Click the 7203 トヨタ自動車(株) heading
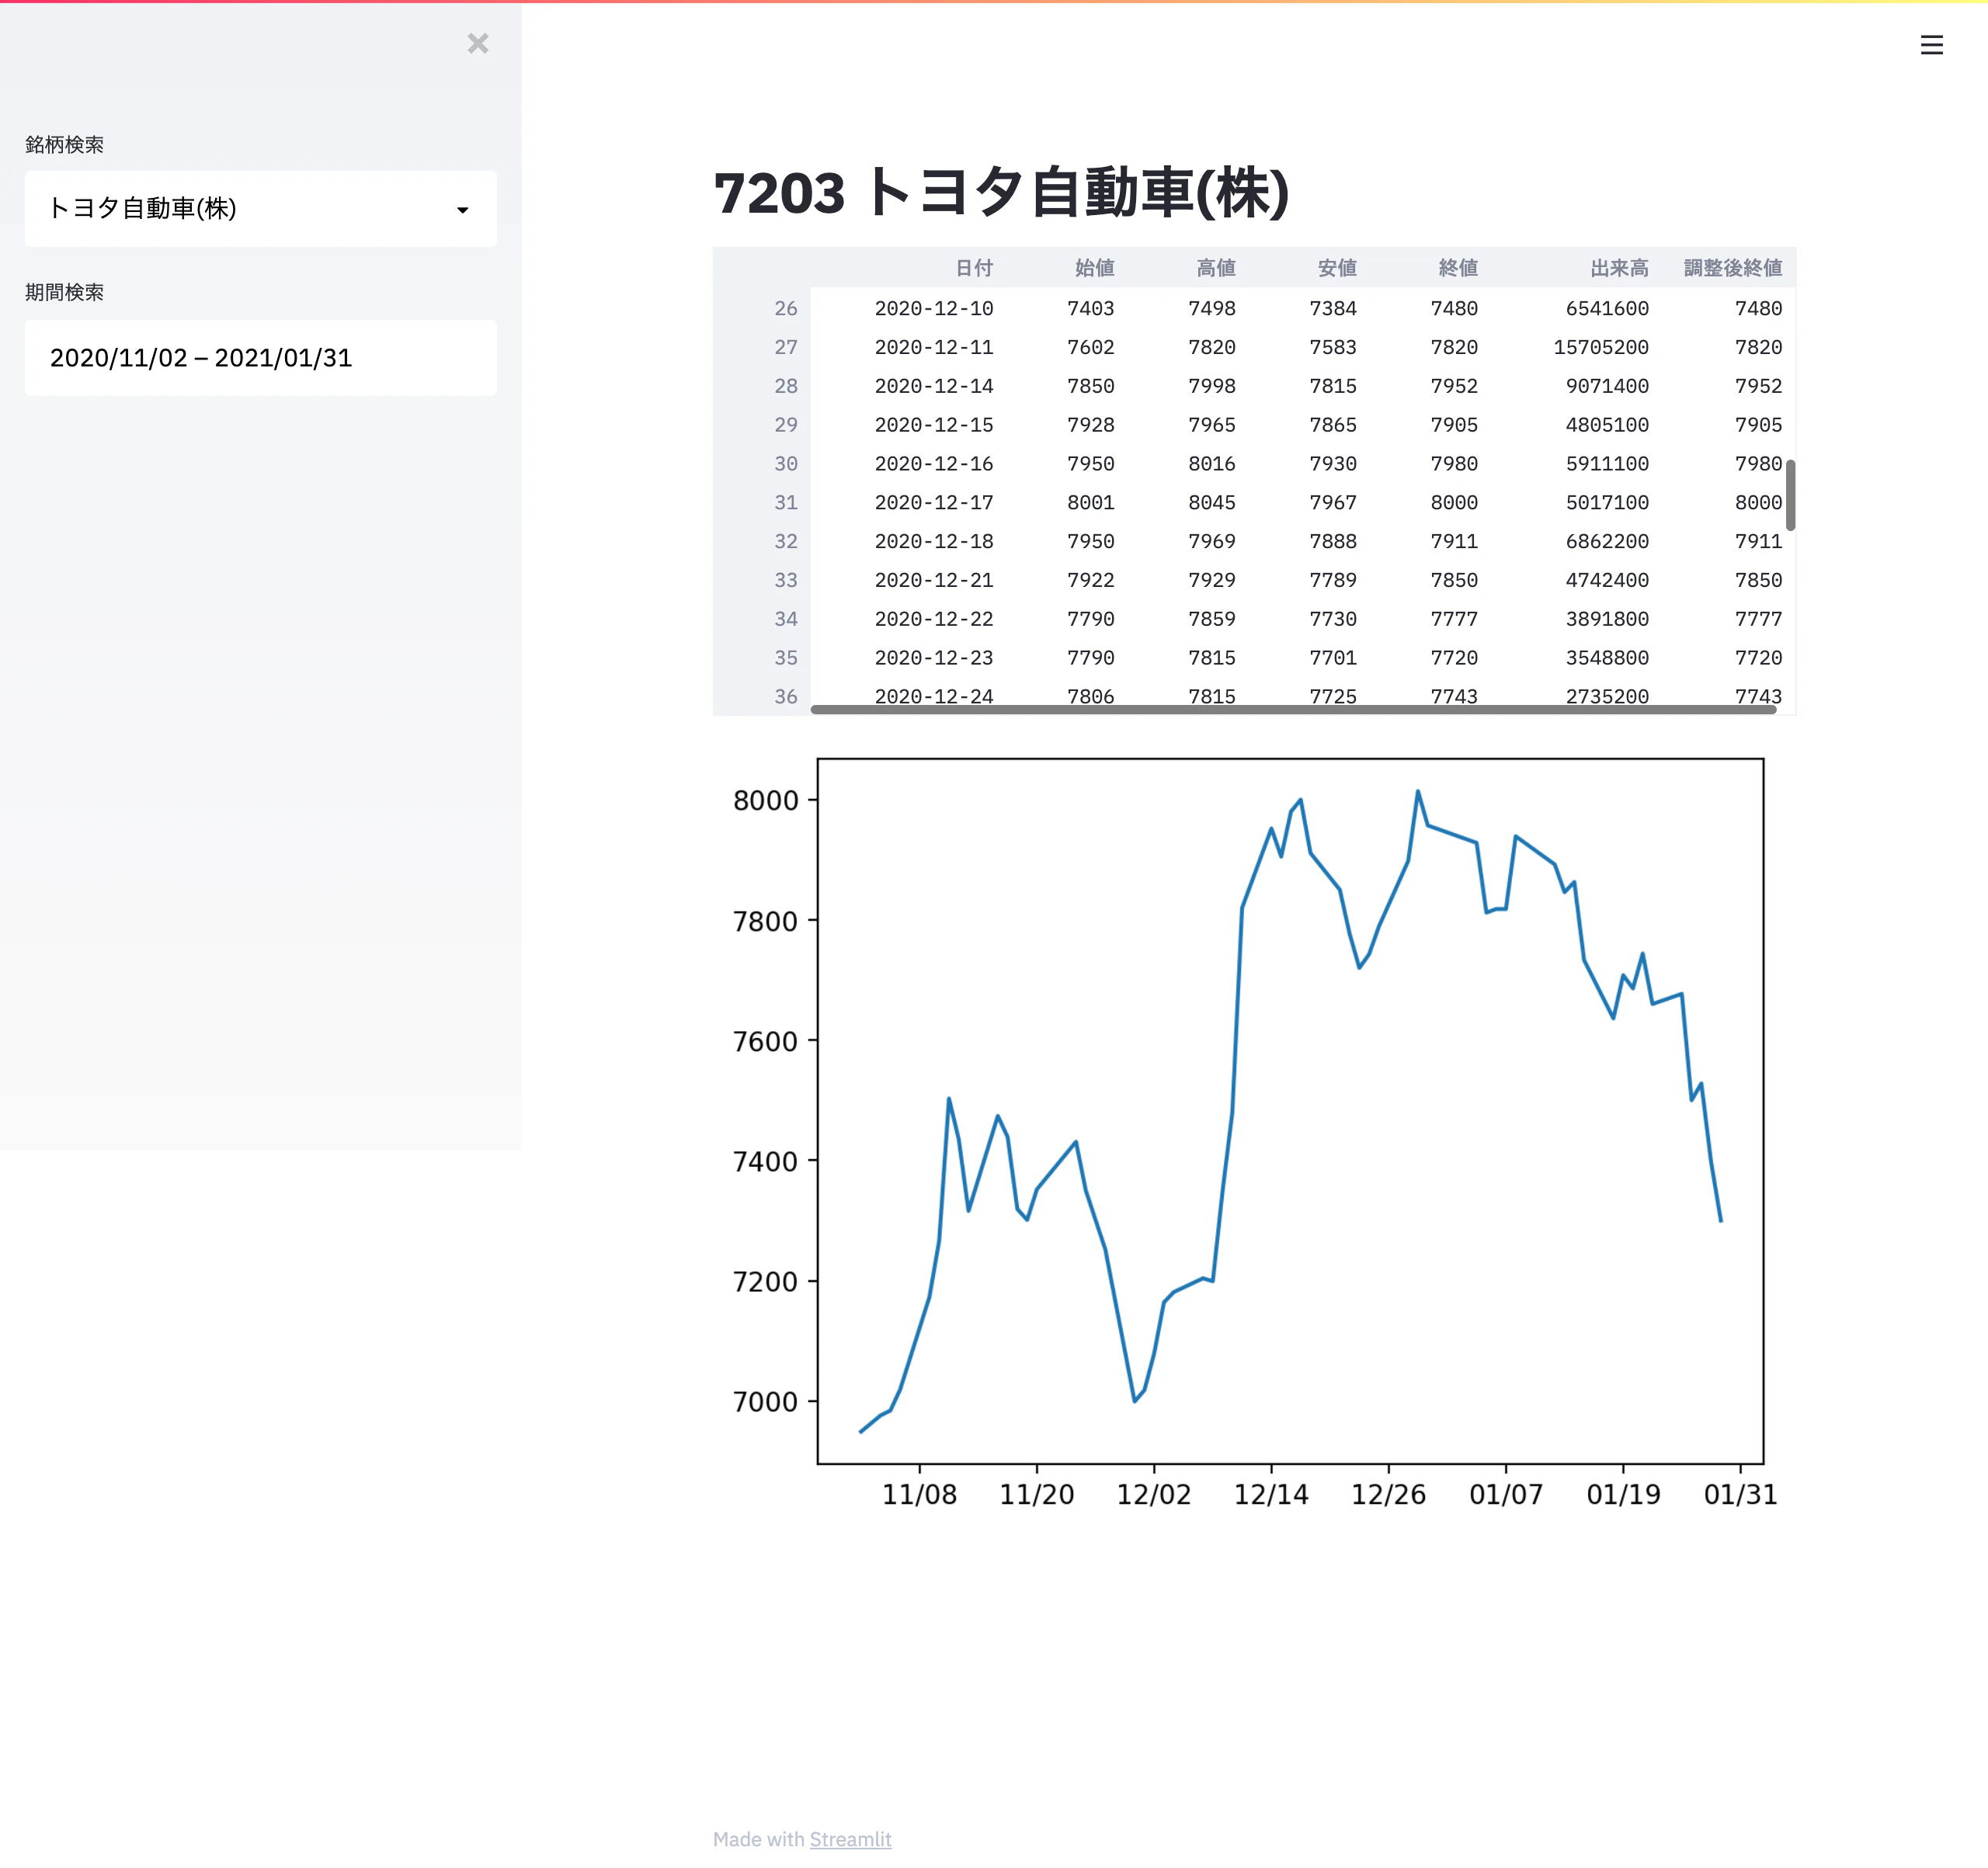Screen dimensions: 1988x1868 1002,192
